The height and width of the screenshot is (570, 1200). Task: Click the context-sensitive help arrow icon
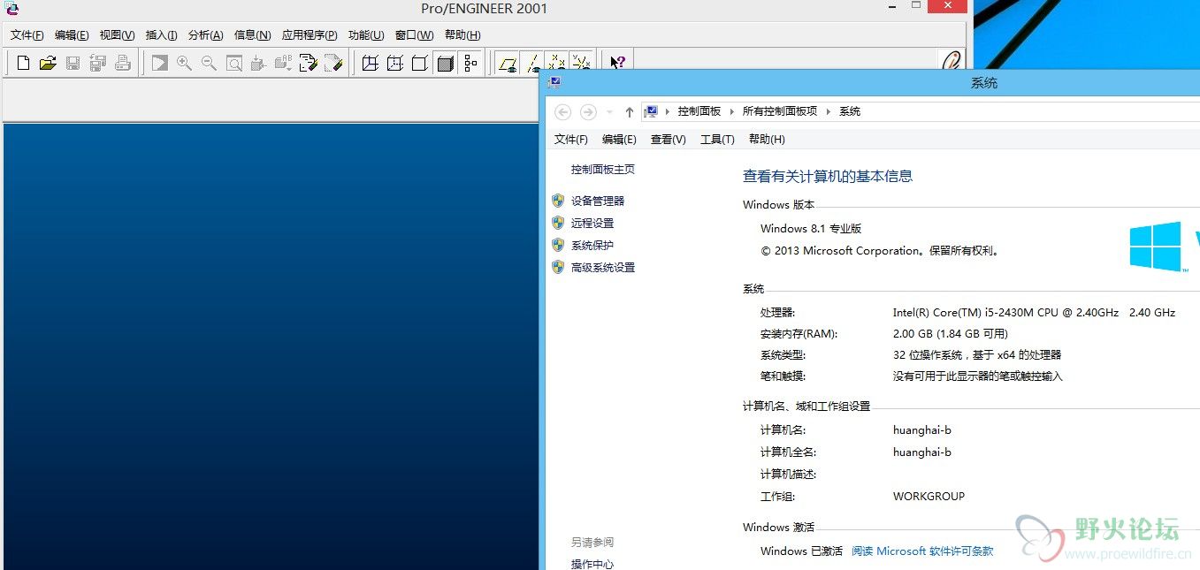617,62
